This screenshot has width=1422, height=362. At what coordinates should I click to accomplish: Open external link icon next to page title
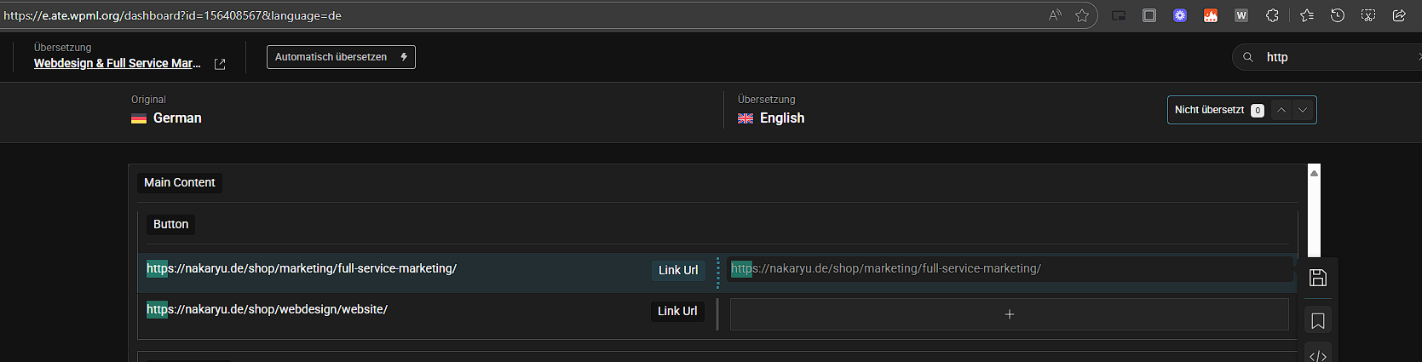220,64
